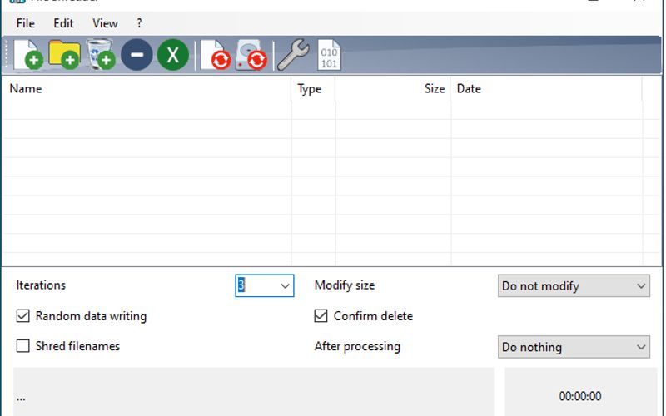Open settings with the wrench icon
The height and width of the screenshot is (416, 666).
[x=292, y=55]
